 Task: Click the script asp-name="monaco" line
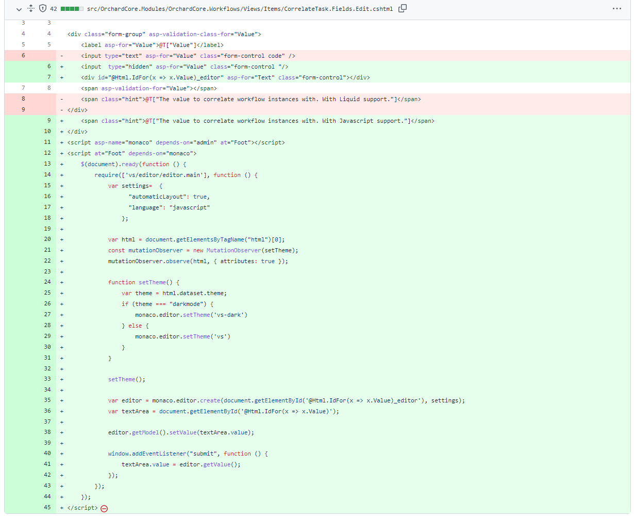coord(318,142)
